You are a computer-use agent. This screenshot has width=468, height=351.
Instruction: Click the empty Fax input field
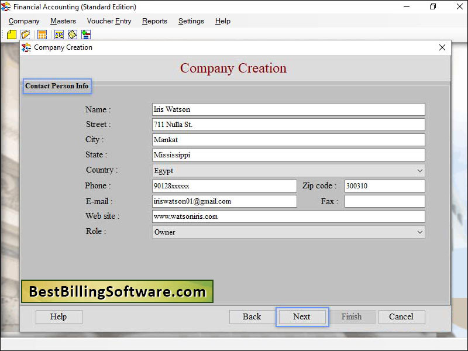(384, 201)
